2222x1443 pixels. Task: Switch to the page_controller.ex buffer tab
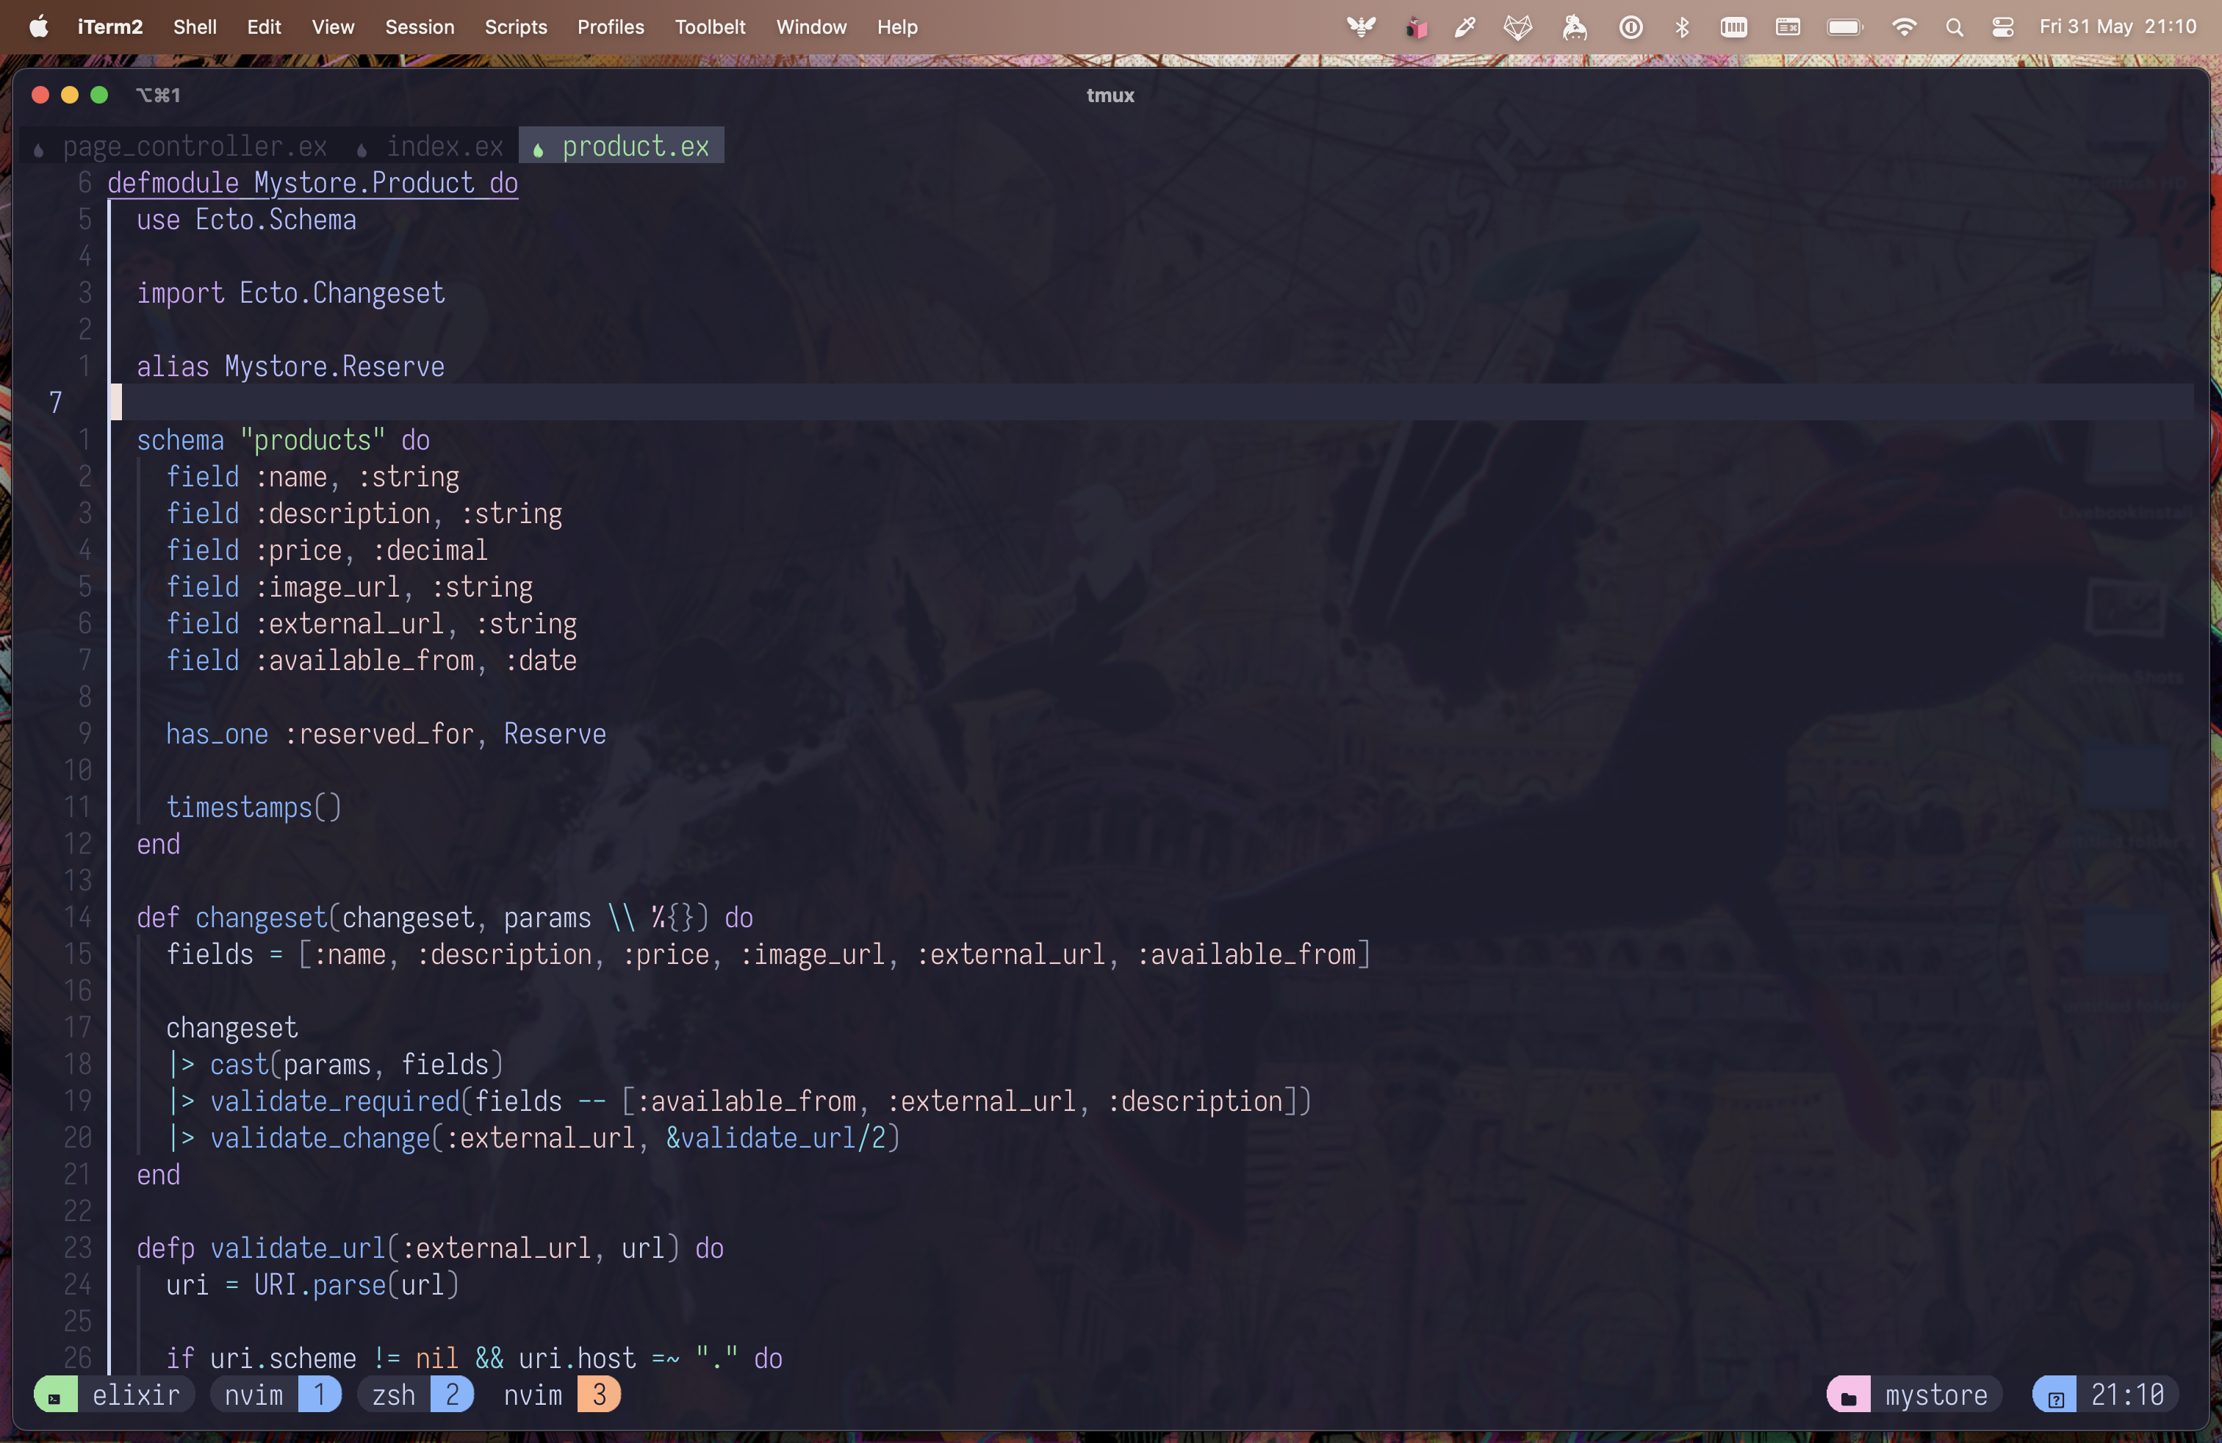194,146
